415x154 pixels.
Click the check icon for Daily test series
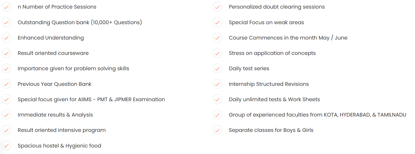pyautogui.click(x=217, y=69)
